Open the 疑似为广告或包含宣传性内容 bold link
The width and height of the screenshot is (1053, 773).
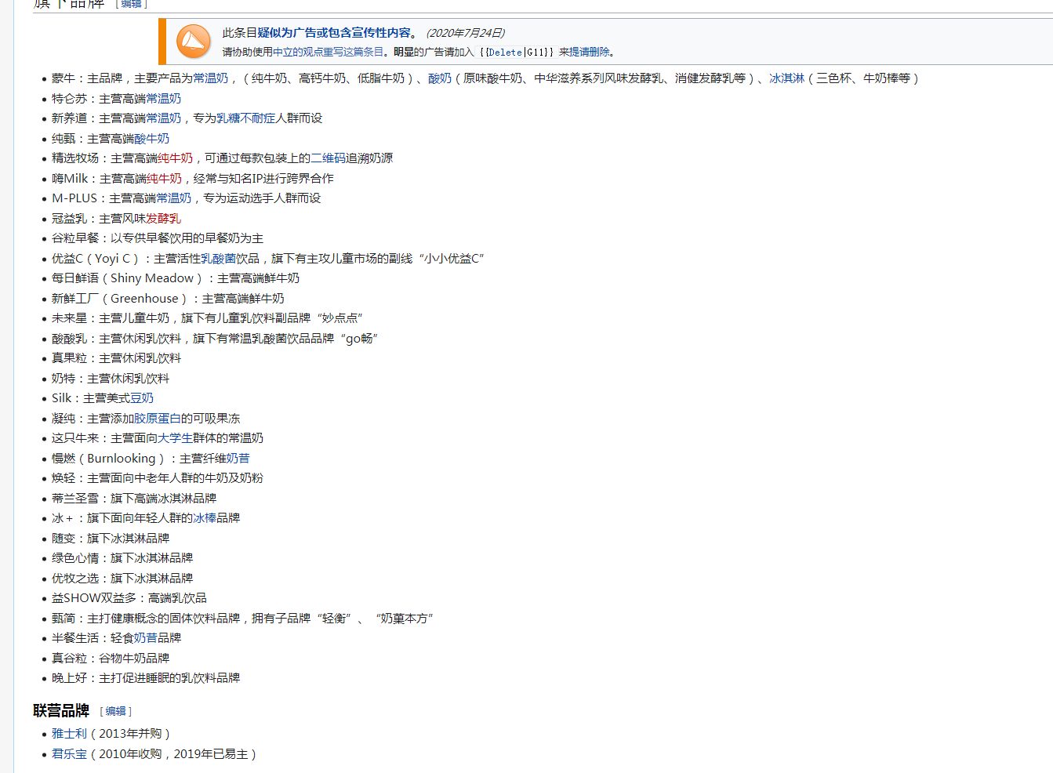point(334,33)
